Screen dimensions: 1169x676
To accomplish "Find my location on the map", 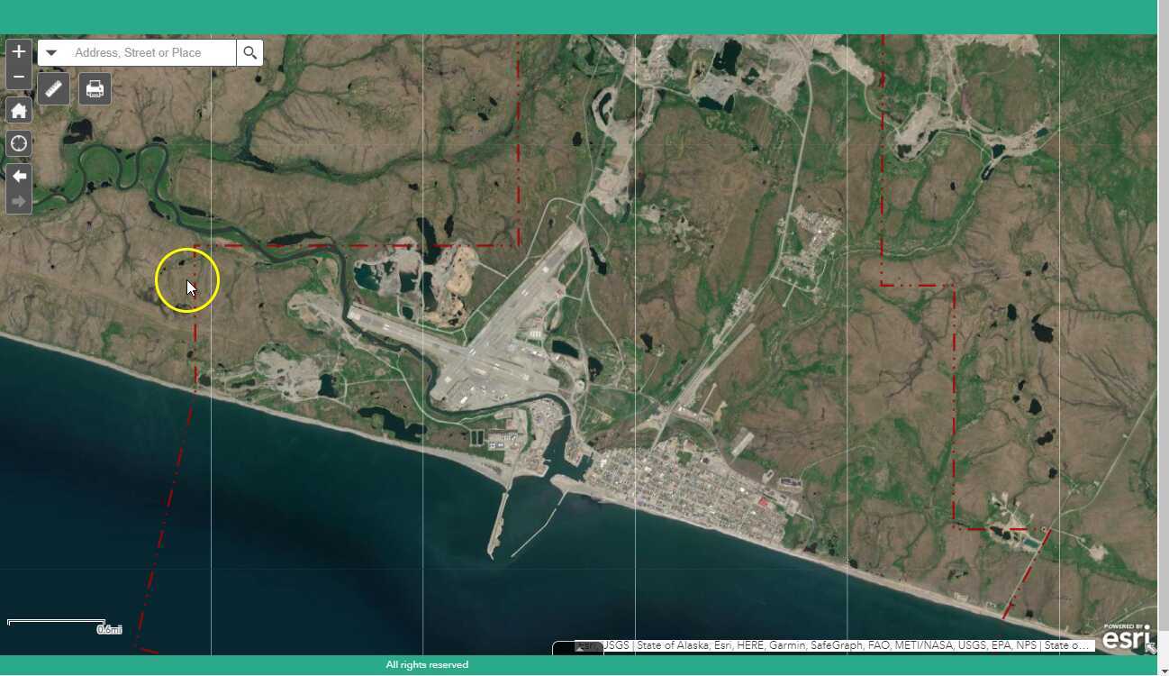I will [19, 143].
